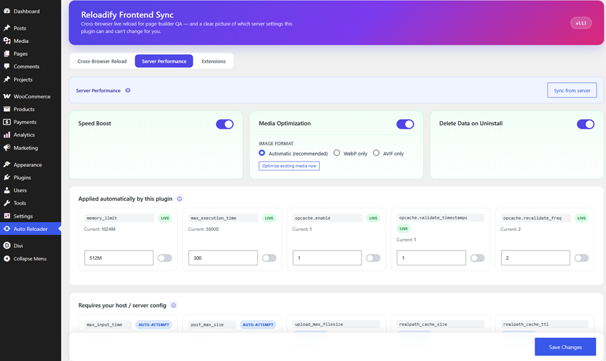Click the Plugins plug icon

coord(7,177)
